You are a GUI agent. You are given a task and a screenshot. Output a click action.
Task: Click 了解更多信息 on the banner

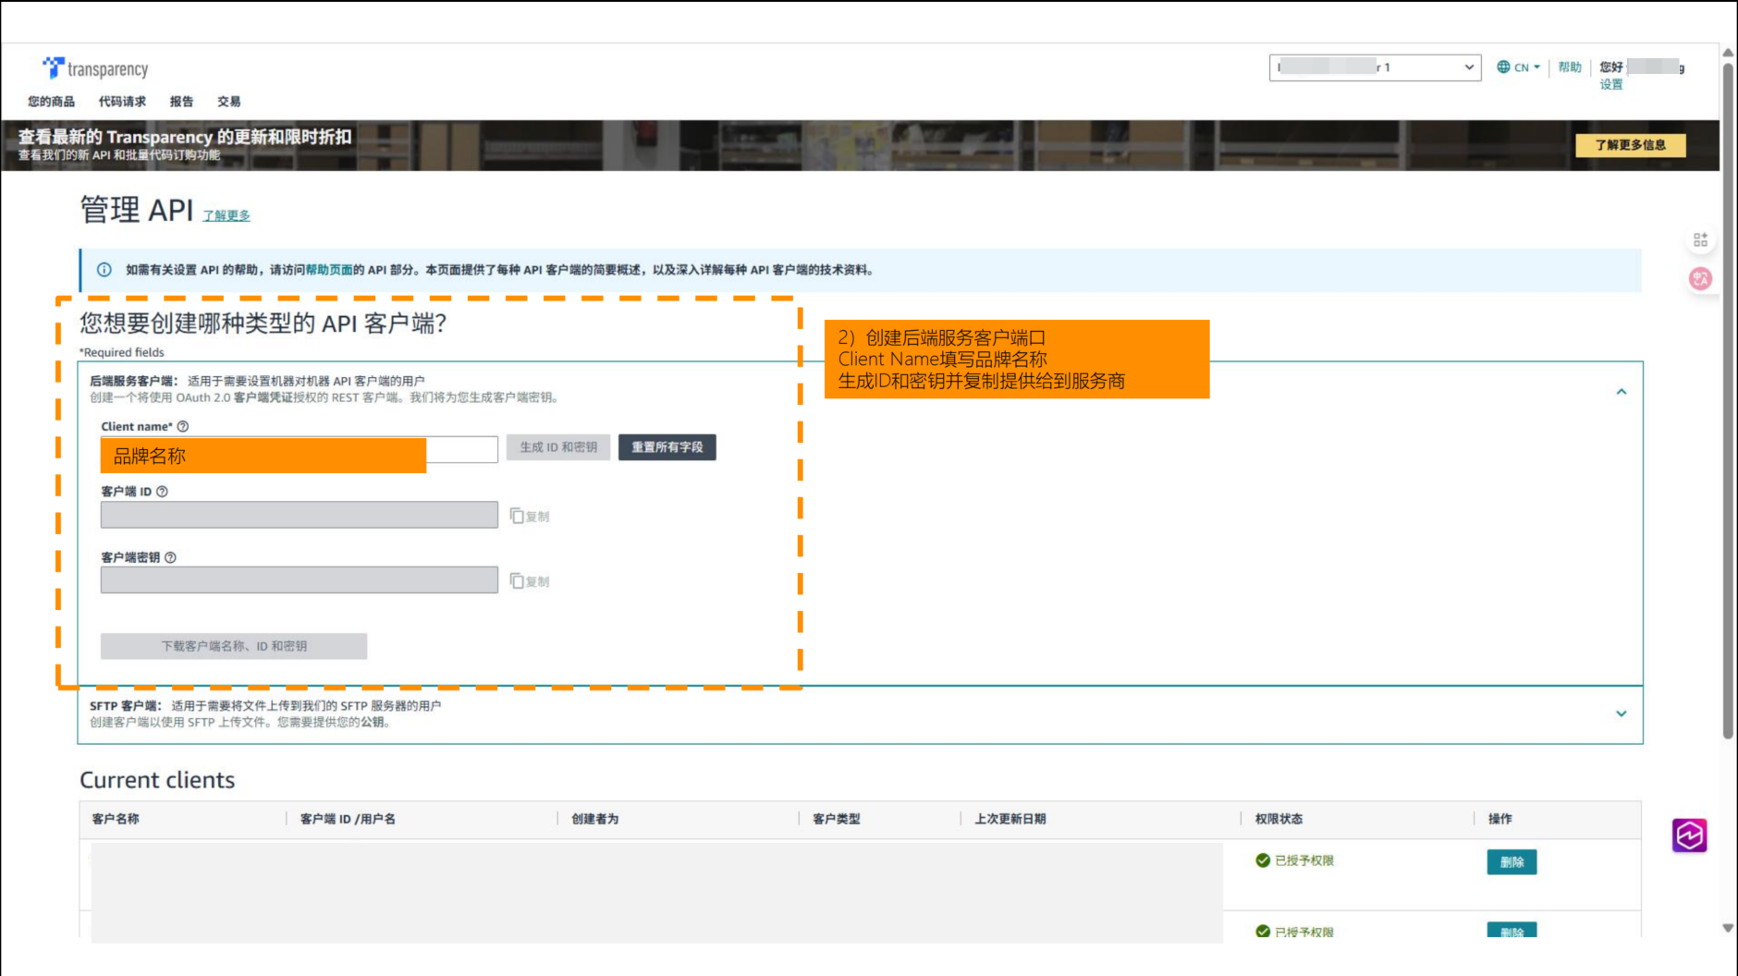[1631, 145]
